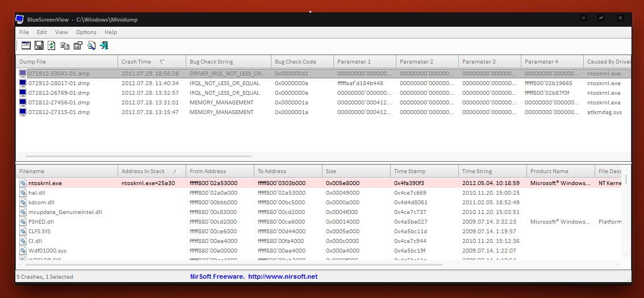Image resolution: width=644 pixels, height=298 pixels.
Task: Click the monitor icon beside 072812-27315-01.dmp
Action: coord(23,112)
